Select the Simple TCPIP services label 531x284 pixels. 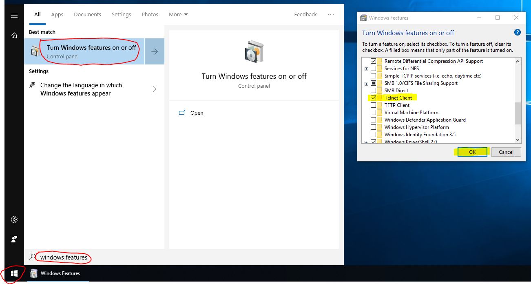pyautogui.click(x=433, y=76)
